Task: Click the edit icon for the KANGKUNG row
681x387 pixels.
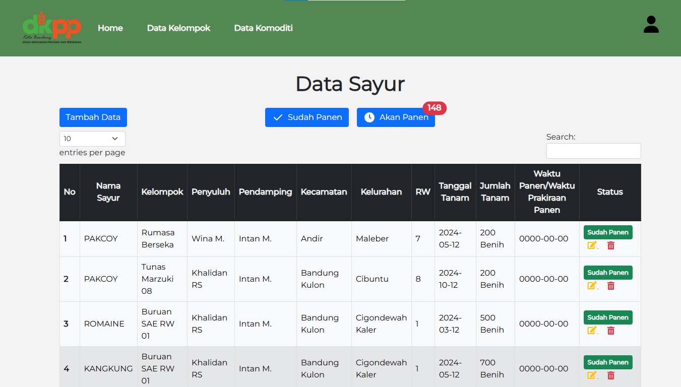Action: [592, 375]
